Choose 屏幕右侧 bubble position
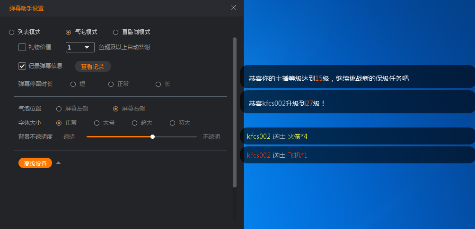The height and width of the screenshot is (229, 475). coord(116,109)
